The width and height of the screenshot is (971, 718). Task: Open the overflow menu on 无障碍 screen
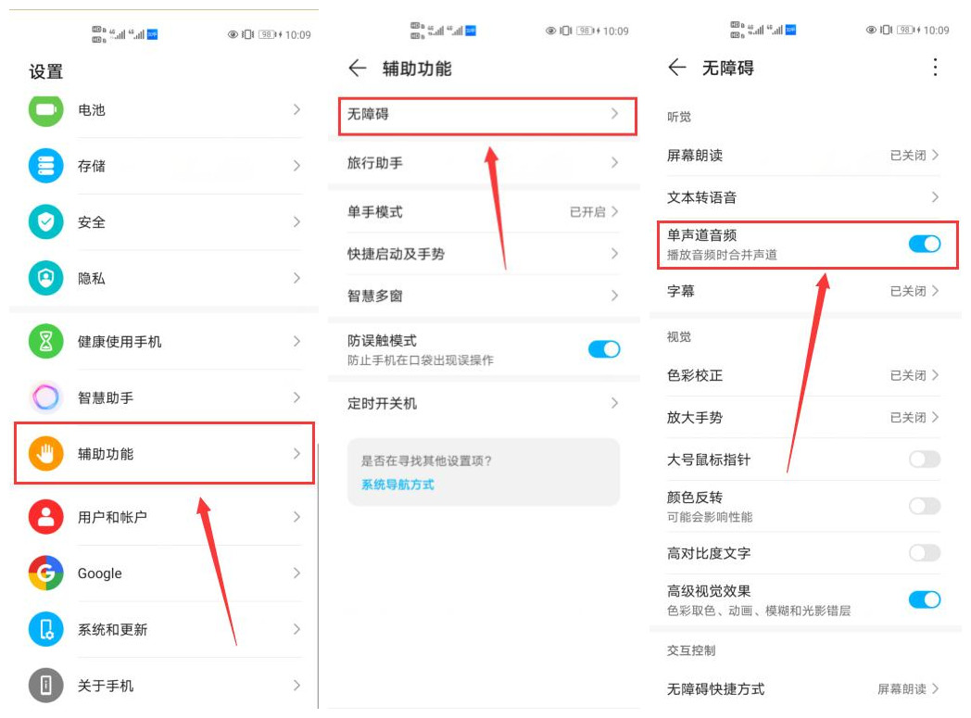point(936,68)
